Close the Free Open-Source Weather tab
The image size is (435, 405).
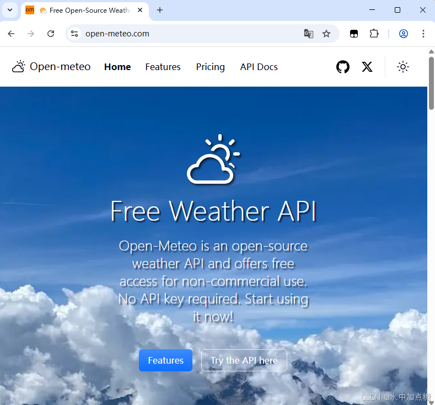[140, 10]
